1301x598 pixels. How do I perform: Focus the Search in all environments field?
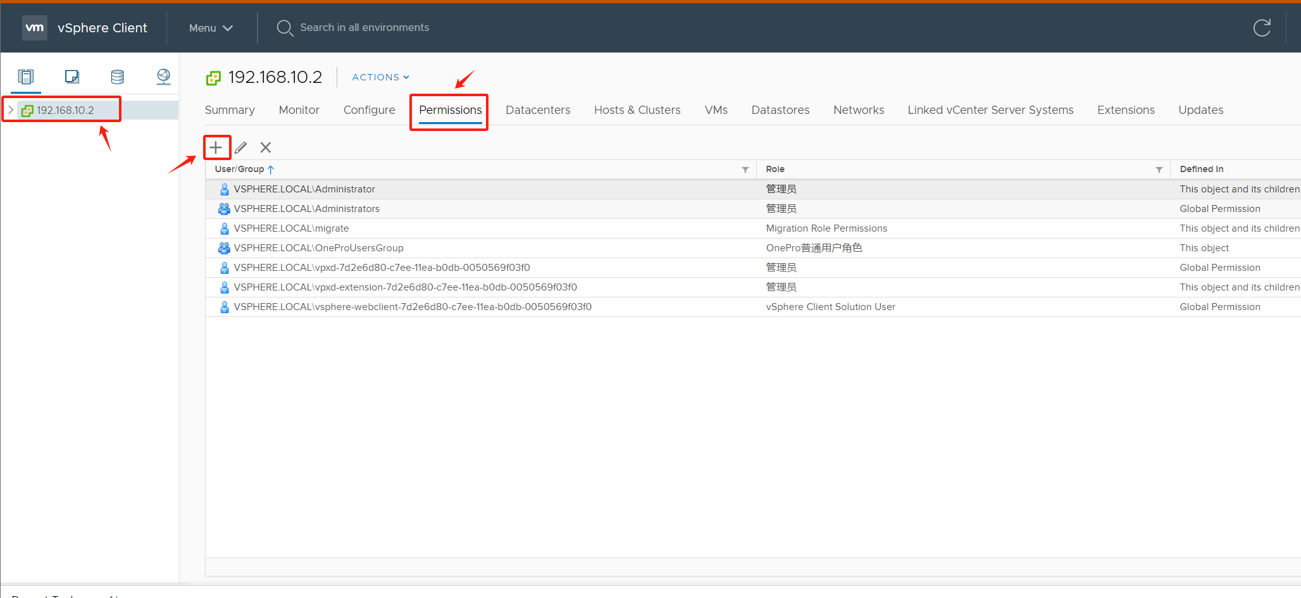(364, 28)
